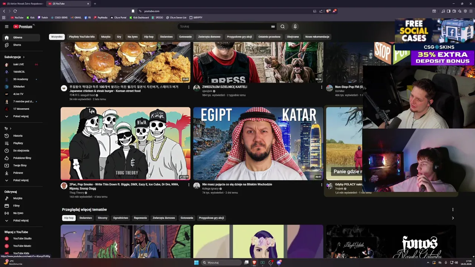Select the Wszystko filter chip
The width and height of the screenshot is (475, 267).
[57, 37]
